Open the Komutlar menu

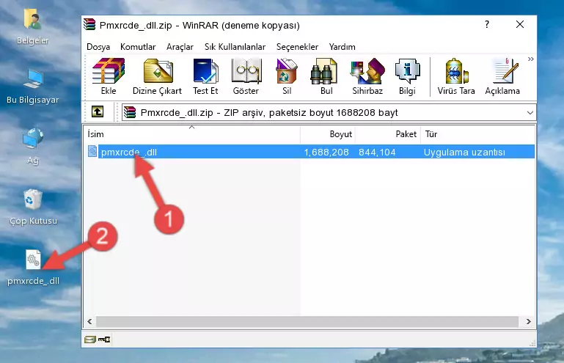click(138, 47)
